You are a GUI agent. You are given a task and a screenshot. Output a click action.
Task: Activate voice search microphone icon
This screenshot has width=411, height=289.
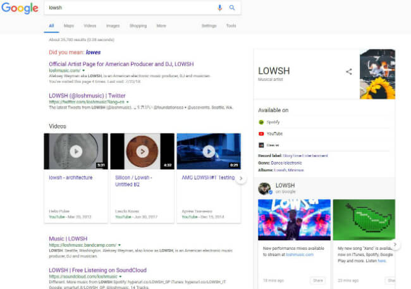pyautogui.click(x=219, y=8)
